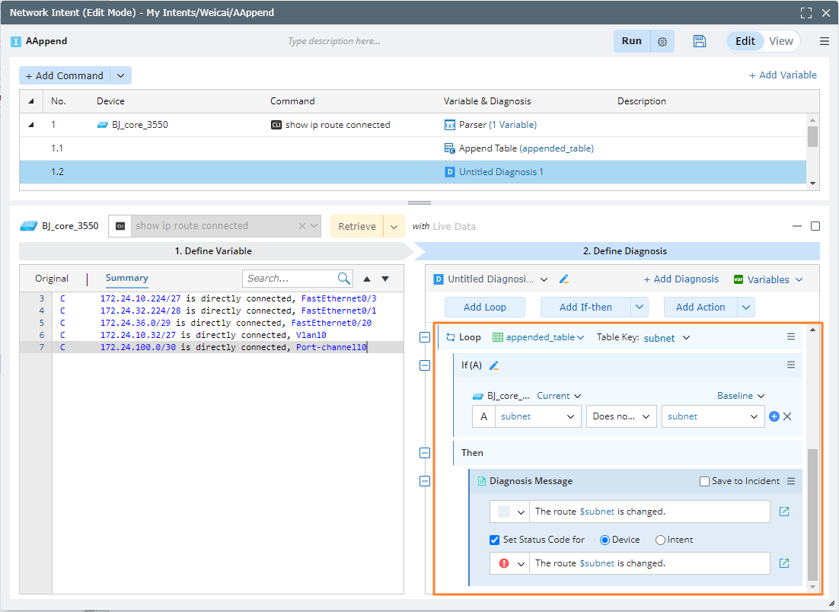
Task: Open the hamburger menu in the header
Action: [x=825, y=41]
